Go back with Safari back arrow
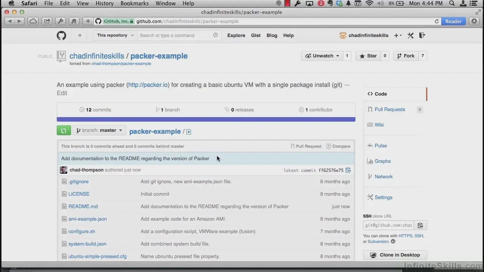The height and width of the screenshot is (272, 484). [10, 21]
